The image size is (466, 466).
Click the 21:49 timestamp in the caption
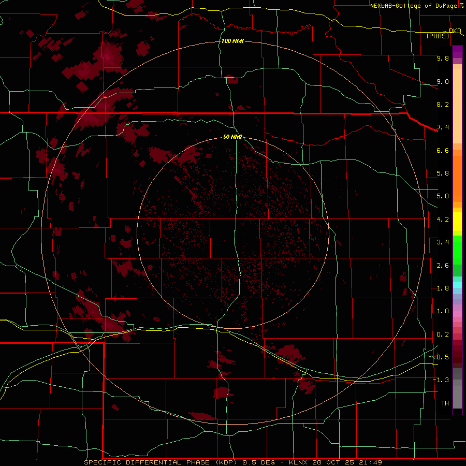(371, 462)
